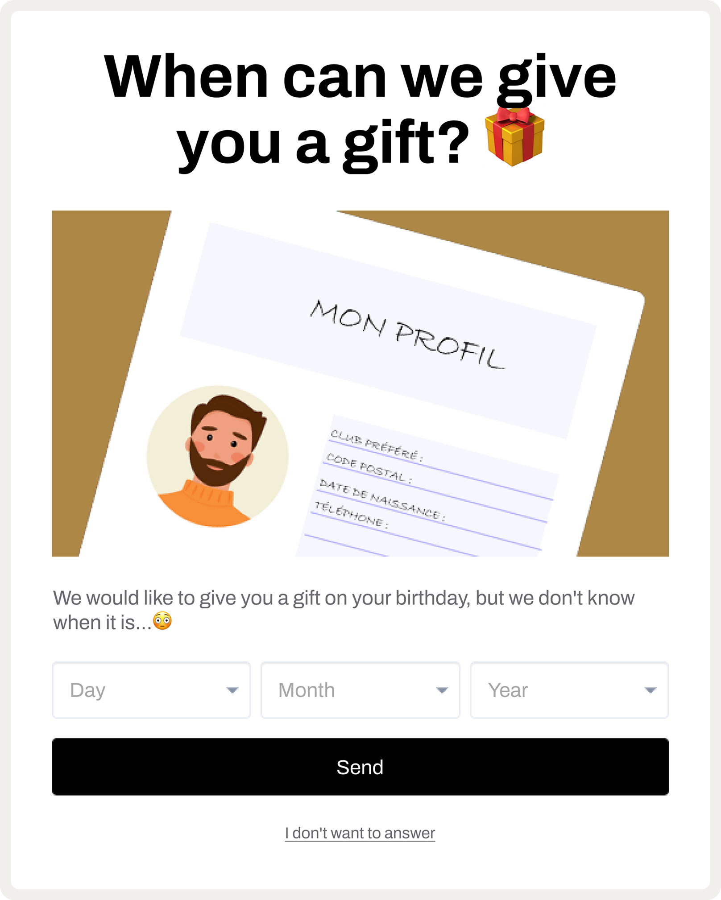Open the Year dropdown
721x900 pixels.
[569, 690]
